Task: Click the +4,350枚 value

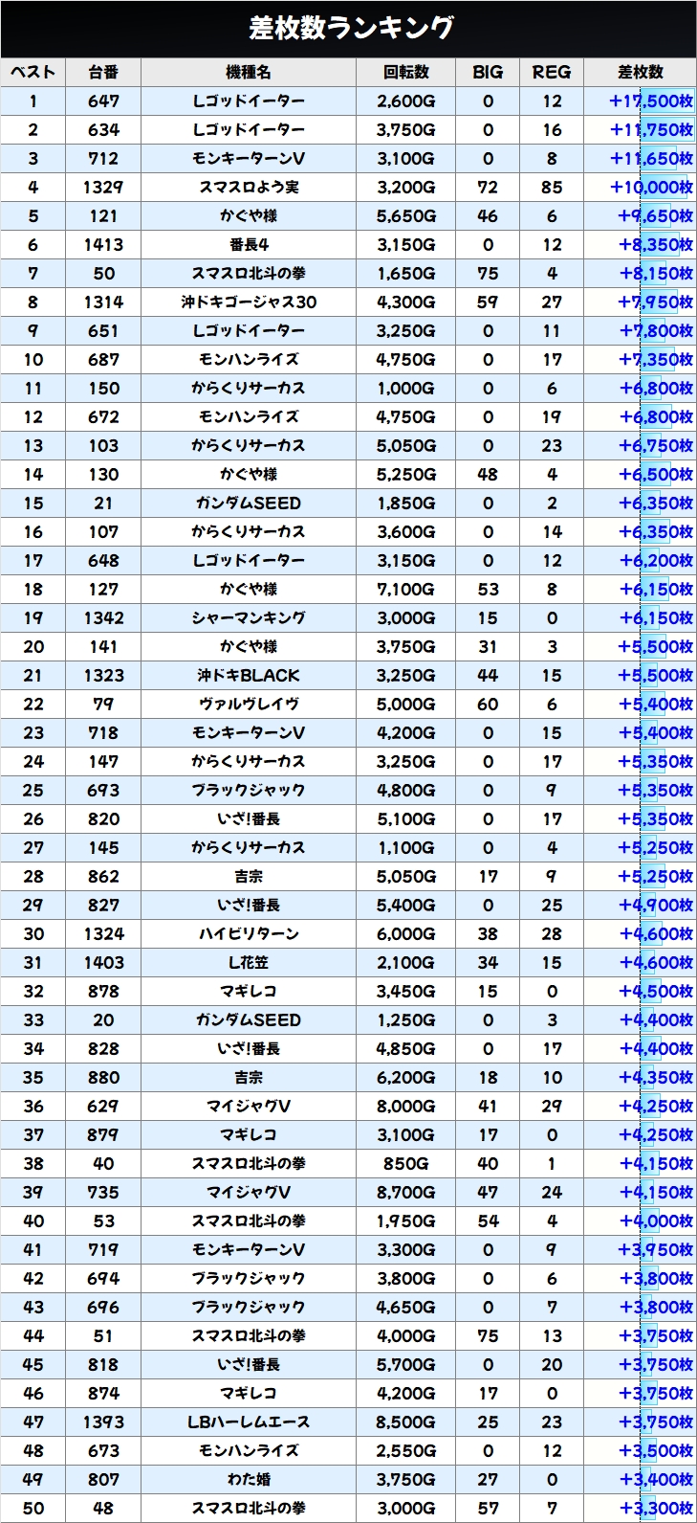Action: (656, 1077)
